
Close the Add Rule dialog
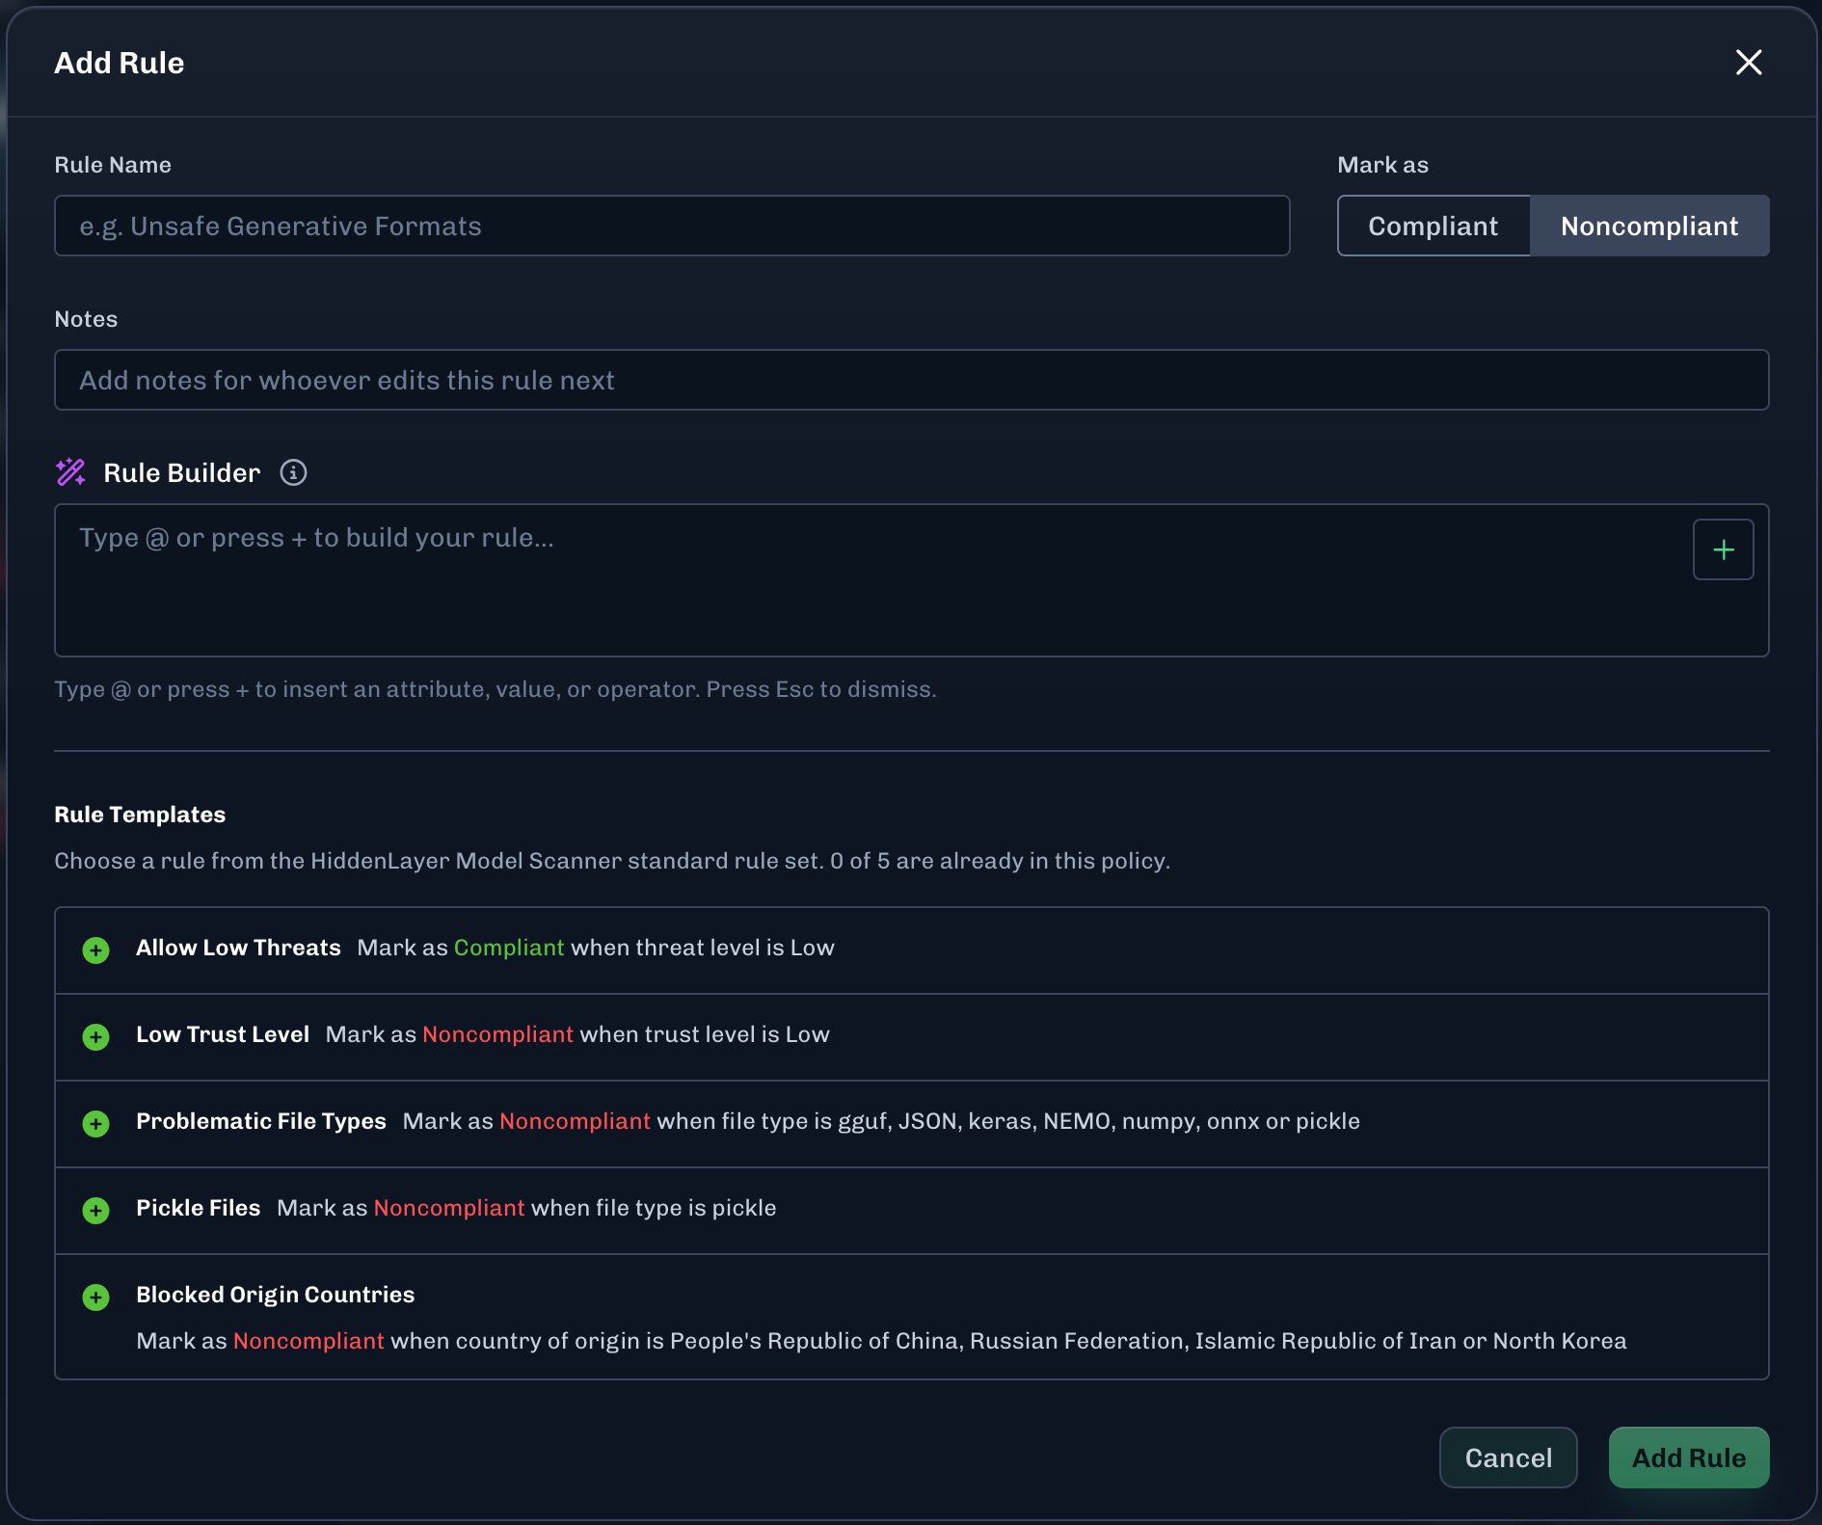click(x=1748, y=63)
